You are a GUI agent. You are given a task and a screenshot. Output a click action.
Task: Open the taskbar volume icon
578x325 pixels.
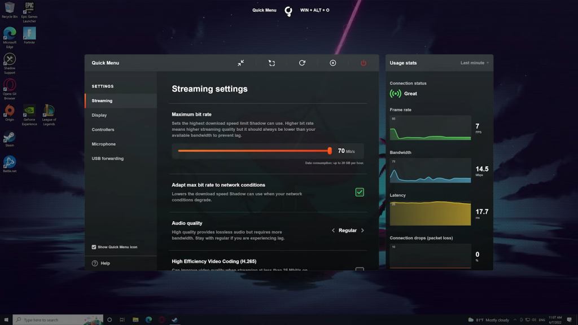click(x=534, y=320)
